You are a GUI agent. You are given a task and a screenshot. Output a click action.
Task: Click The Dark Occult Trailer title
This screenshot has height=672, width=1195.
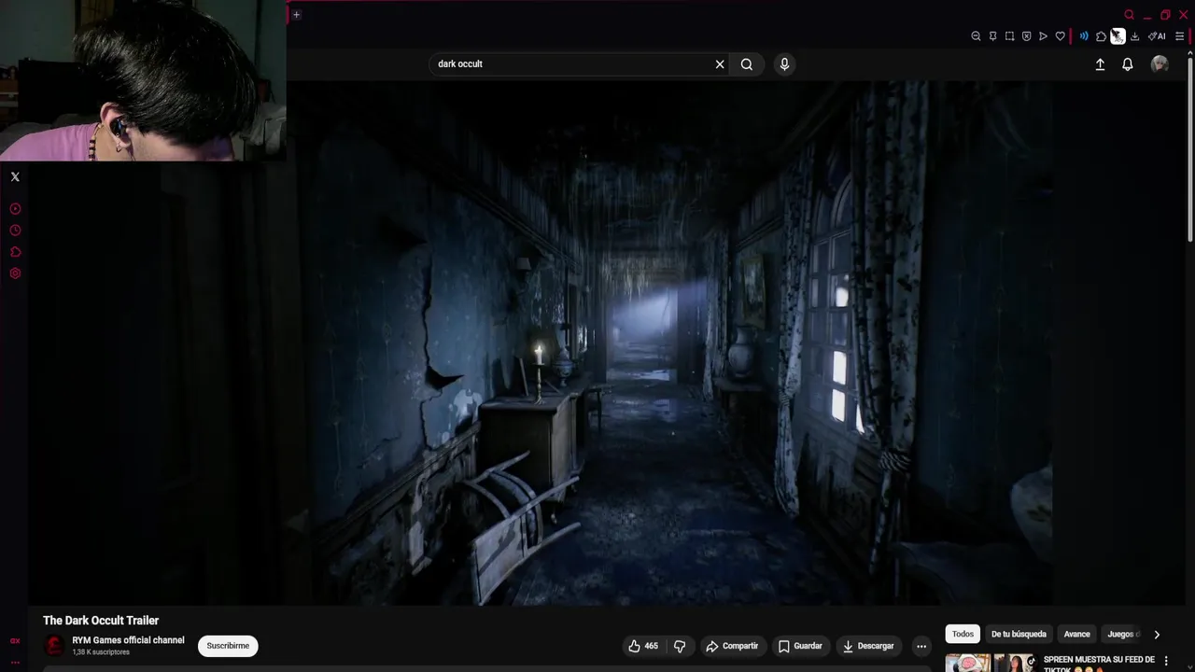(x=101, y=621)
